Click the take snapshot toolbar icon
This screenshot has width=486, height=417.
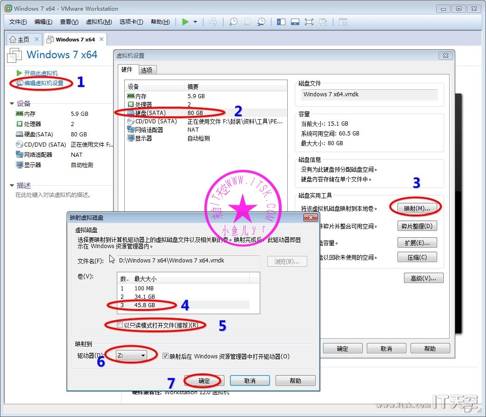233,22
